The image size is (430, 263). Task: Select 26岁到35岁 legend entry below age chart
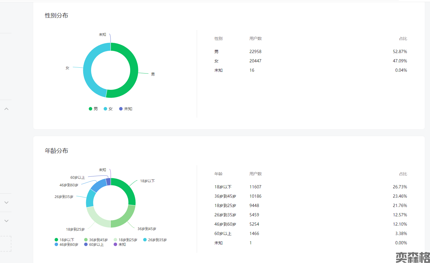point(155,240)
